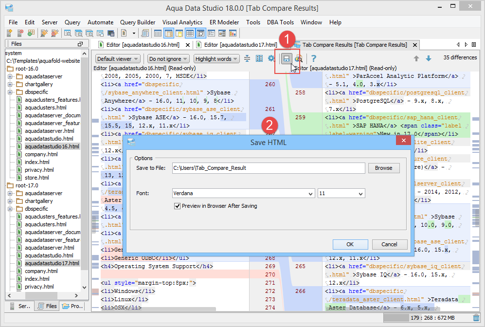Open compare settings gear icon
Image resolution: width=485 pixels, height=327 pixels.
tap(271, 59)
